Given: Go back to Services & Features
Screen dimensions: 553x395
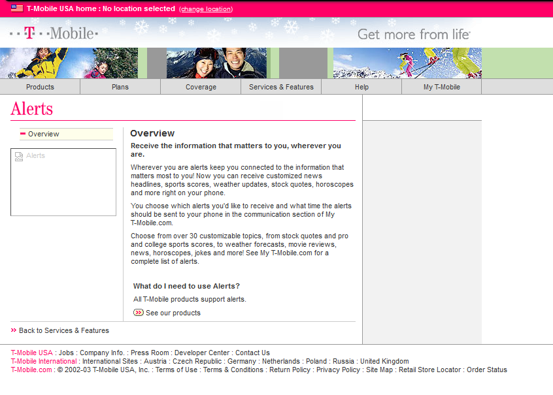Looking at the screenshot, I should 64,330.
